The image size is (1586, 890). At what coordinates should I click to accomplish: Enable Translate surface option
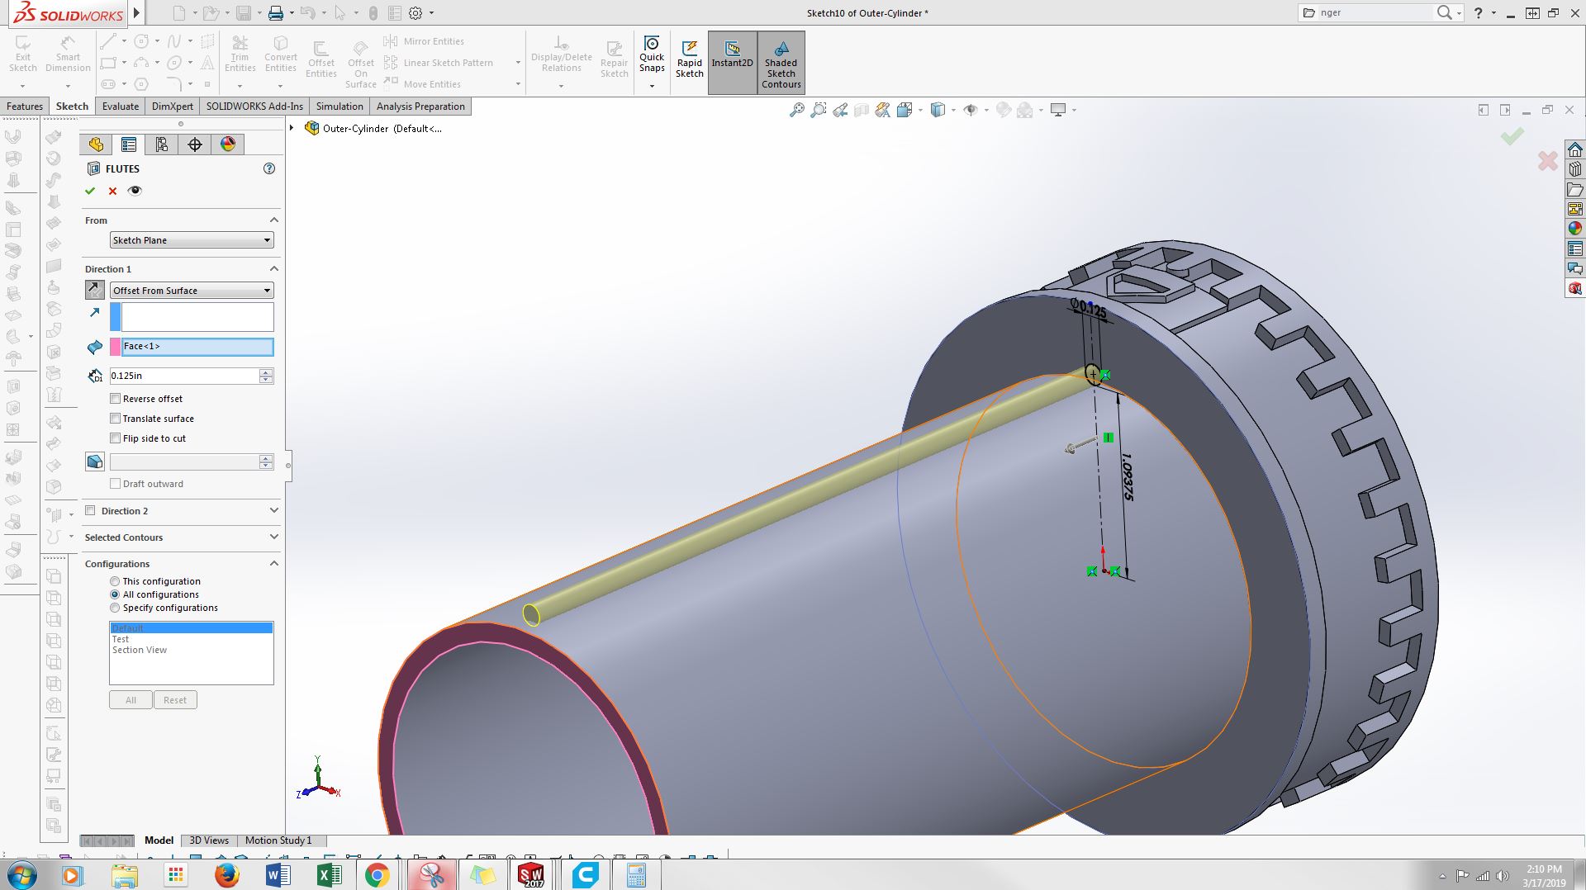[116, 419]
